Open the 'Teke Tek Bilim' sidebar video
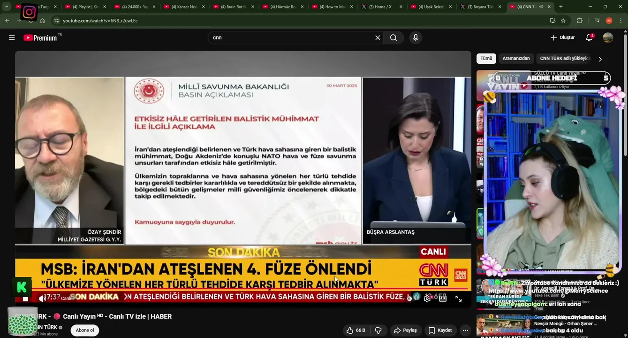 click(546, 295)
